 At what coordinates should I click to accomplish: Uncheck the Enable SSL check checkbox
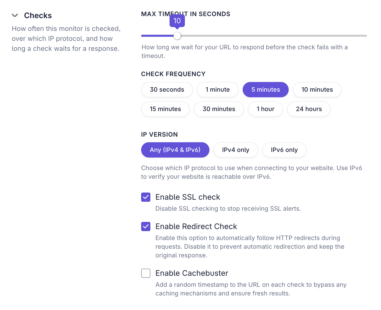point(146,197)
